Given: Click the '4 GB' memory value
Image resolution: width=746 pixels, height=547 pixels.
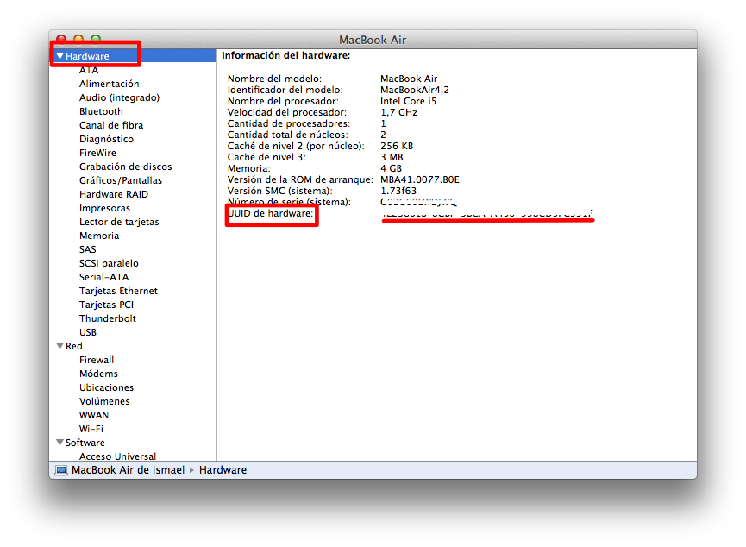Looking at the screenshot, I should tap(391, 168).
